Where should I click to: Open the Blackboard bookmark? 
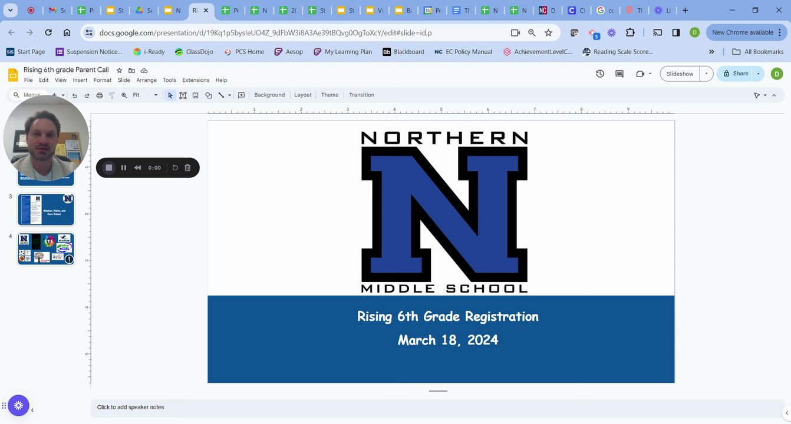pyautogui.click(x=403, y=52)
